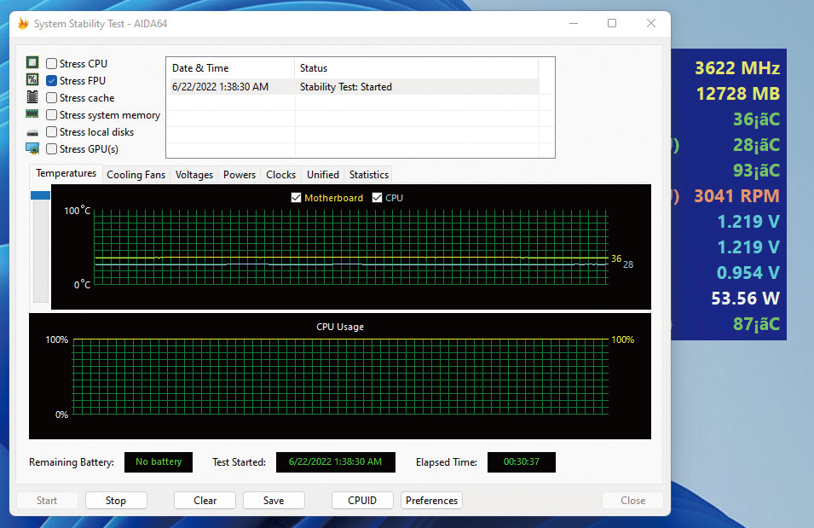Click the monitor icon beside Stress GPU(s)

32,148
